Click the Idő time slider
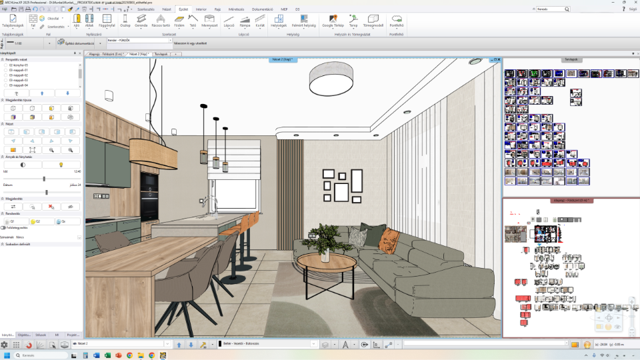Screen dimensions: 640x360 [x=44, y=179]
